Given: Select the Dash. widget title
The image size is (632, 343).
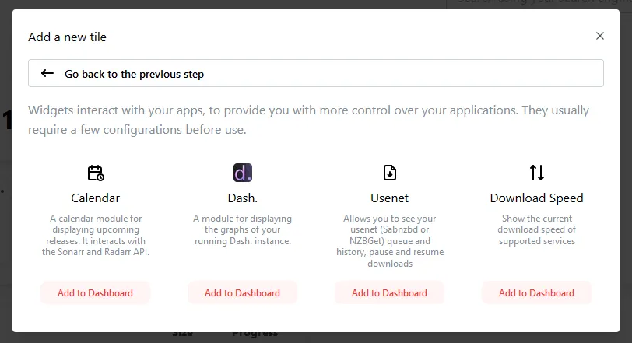Looking at the screenshot, I should pyautogui.click(x=242, y=198).
